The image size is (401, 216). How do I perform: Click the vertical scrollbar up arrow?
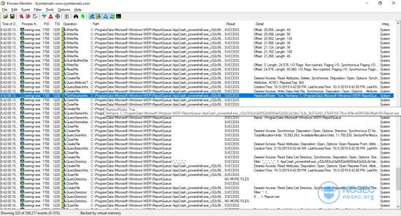398,23
